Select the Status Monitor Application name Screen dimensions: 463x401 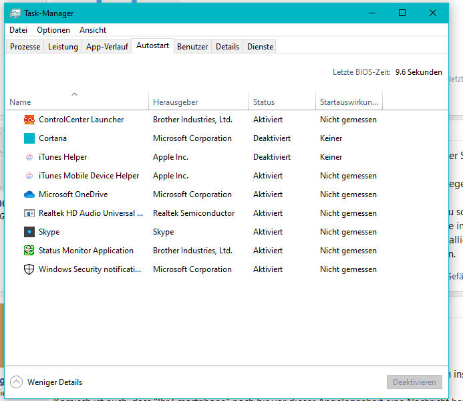pos(86,251)
